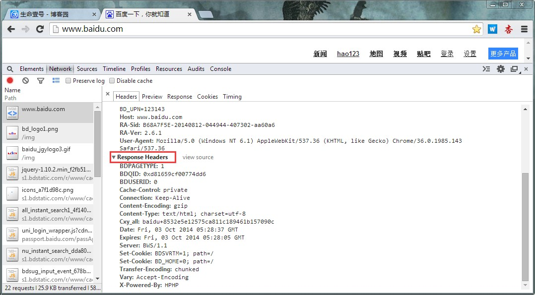
Task: Open the Elements panel tab
Action: 31,69
